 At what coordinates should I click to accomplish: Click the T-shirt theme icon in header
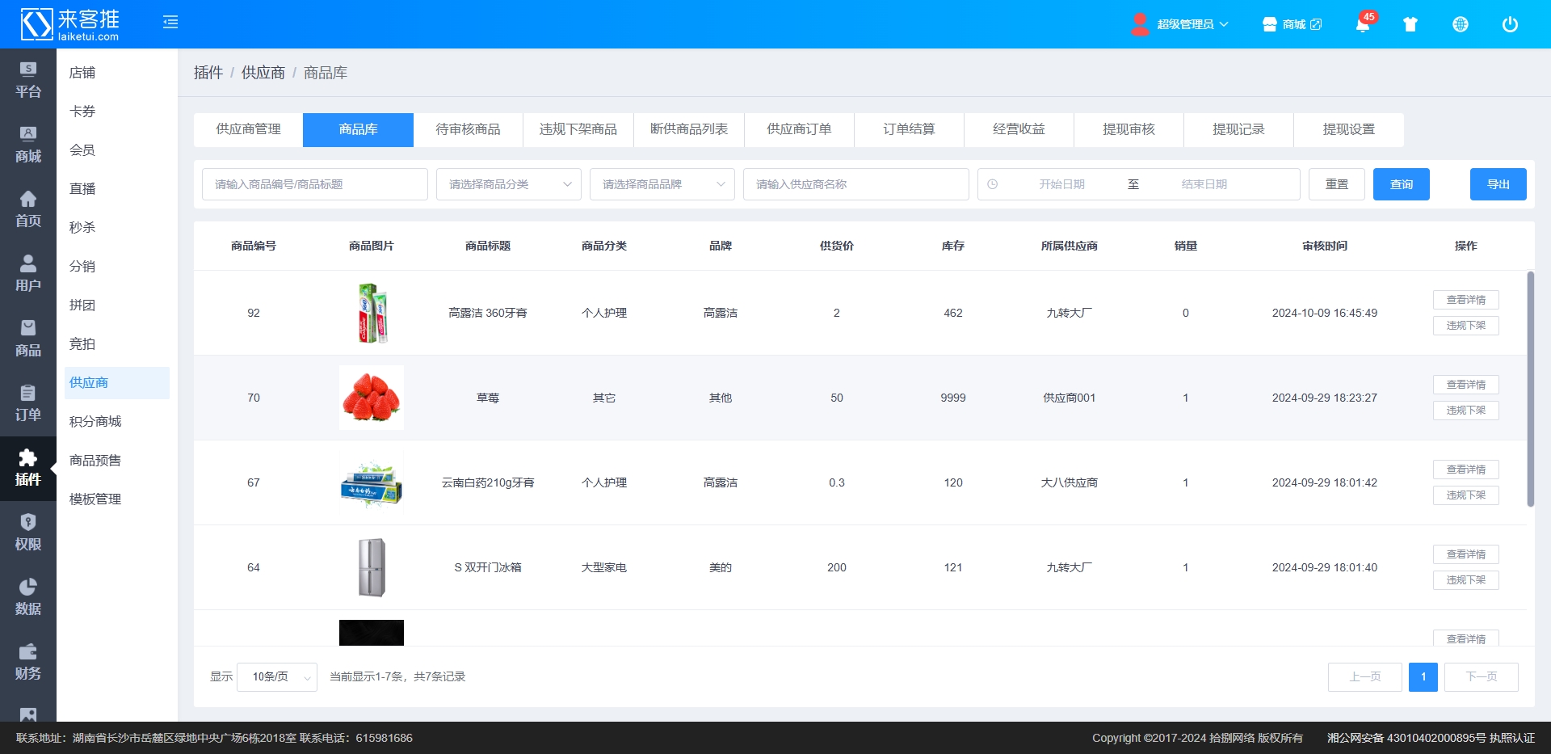1410,24
